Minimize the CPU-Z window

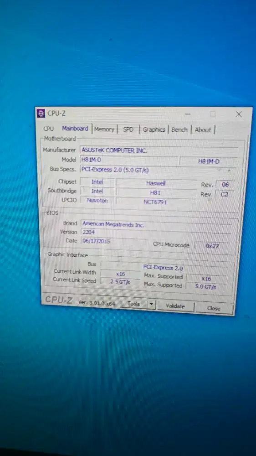coord(188,114)
